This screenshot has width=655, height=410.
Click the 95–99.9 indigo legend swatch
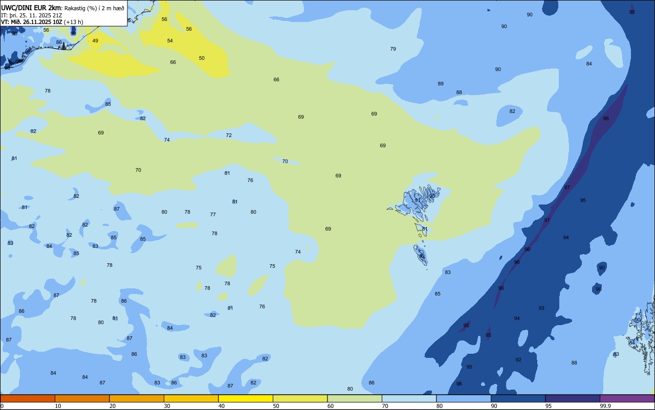tap(573, 398)
